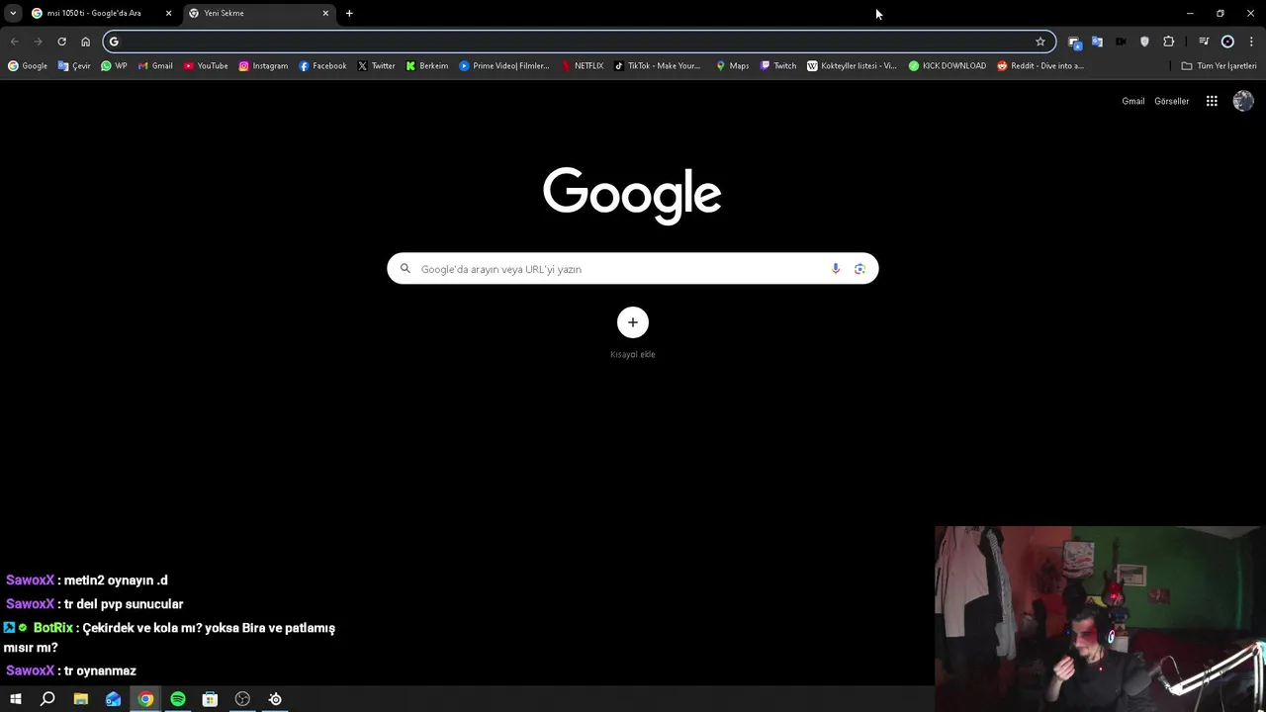Open the TikTok bookmark
This screenshot has width=1266, height=712.
point(657,66)
